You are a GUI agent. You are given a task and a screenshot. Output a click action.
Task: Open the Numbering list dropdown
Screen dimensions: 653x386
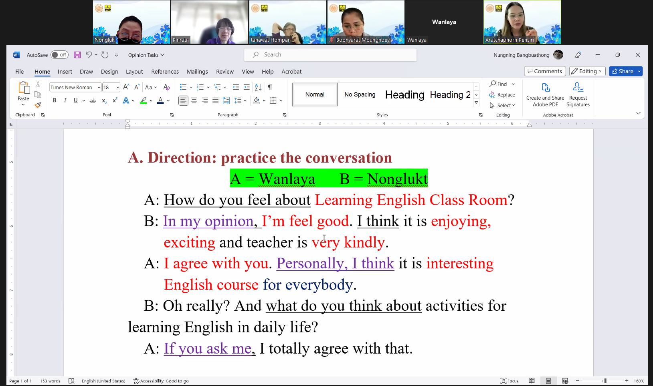click(x=208, y=87)
